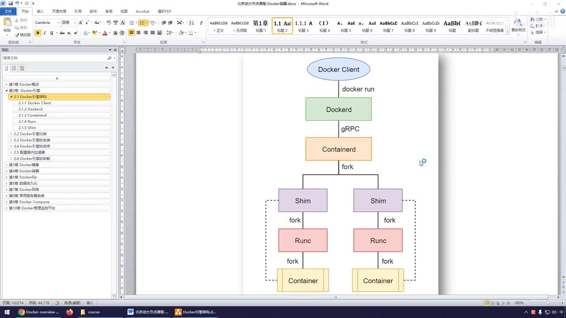
Task: Apply strikethrough formatting from the ribbon
Action: (62, 33)
